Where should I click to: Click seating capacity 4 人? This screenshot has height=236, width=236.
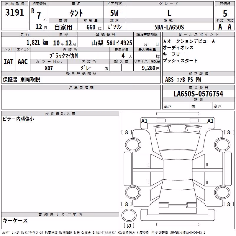pos(127,56)
